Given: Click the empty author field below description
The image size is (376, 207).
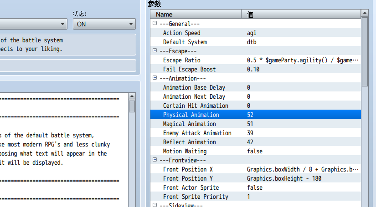Looking at the screenshot, I should point(68,66).
